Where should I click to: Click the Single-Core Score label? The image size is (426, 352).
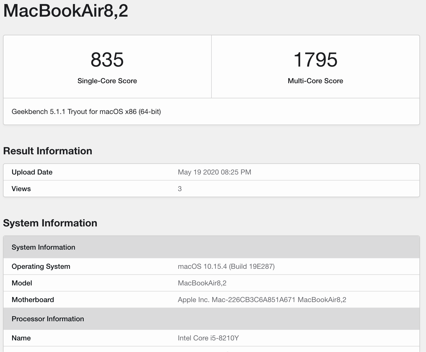point(107,81)
